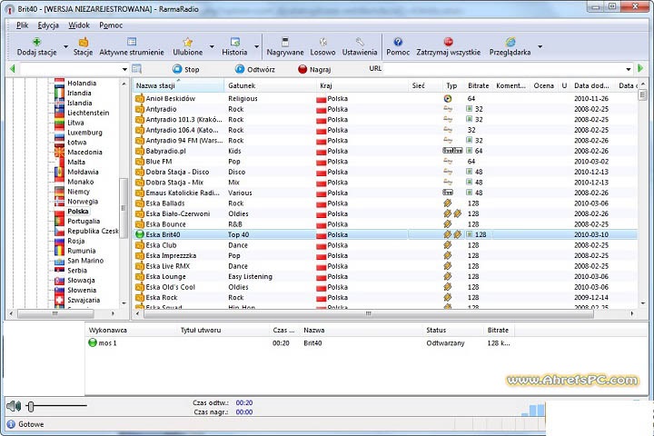Click the Odtwórz play button
The image size is (654, 436).
coord(255,69)
